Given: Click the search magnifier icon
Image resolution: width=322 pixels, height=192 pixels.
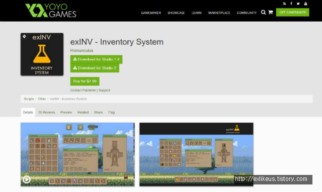Looking at the screenshot, I should click(263, 12).
